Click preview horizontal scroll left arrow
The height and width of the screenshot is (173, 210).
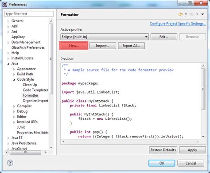point(63,142)
